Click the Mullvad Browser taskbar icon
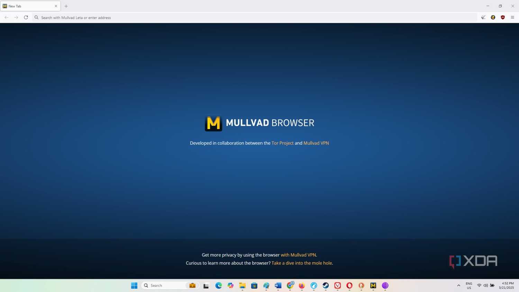Image resolution: width=519 pixels, height=292 pixels. [373, 285]
